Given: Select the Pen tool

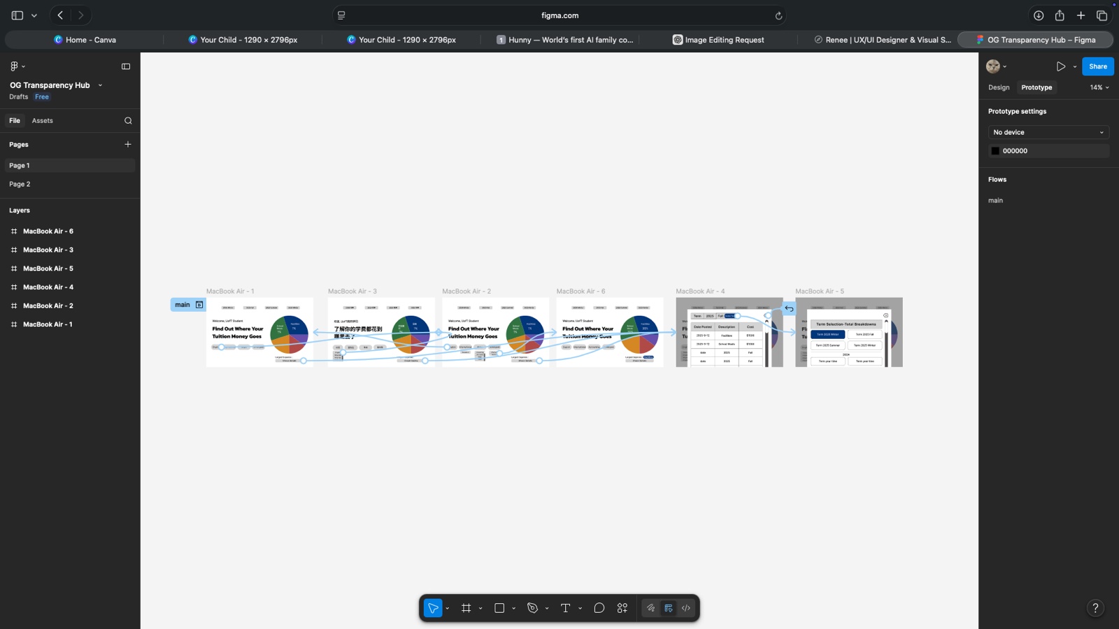Looking at the screenshot, I should (532, 608).
